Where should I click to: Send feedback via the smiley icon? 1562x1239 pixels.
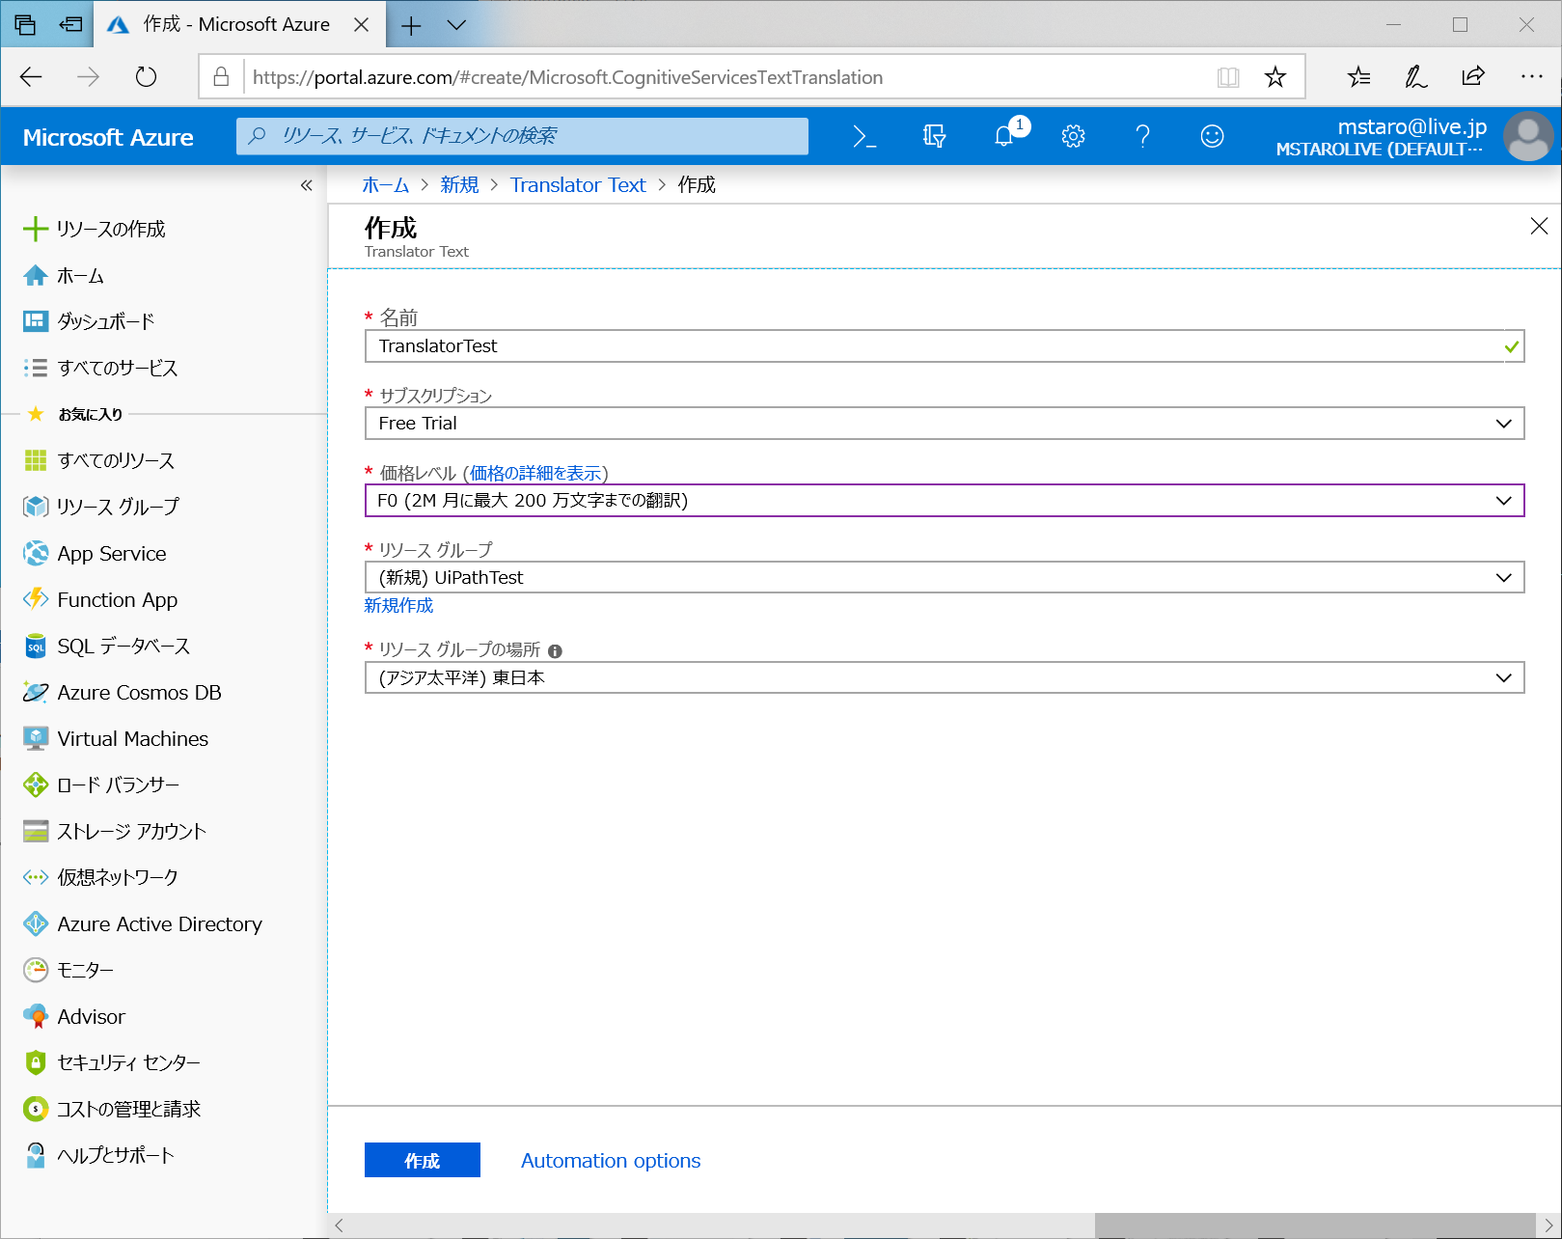click(1212, 136)
